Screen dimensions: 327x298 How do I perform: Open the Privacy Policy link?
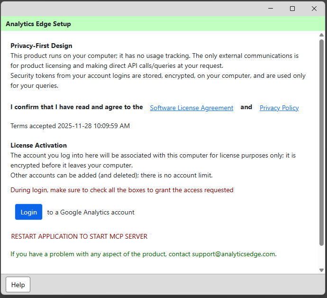[x=279, y=108]
